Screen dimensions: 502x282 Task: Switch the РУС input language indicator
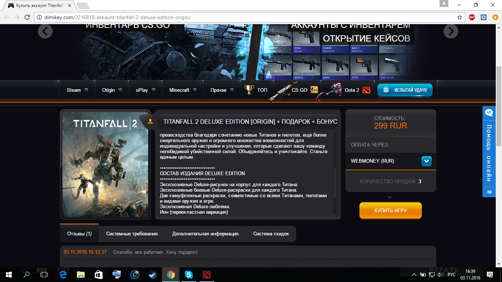click(x=452, y=275)
